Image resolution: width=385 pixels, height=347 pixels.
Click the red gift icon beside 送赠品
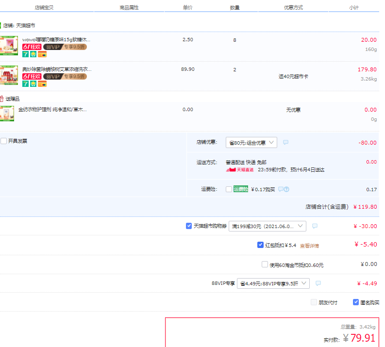click(1, 99)
